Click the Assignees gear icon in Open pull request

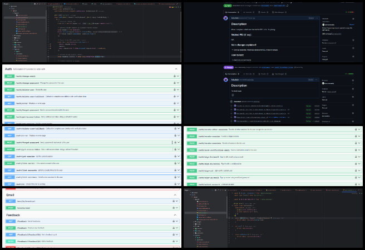click(x=353, y=40)
